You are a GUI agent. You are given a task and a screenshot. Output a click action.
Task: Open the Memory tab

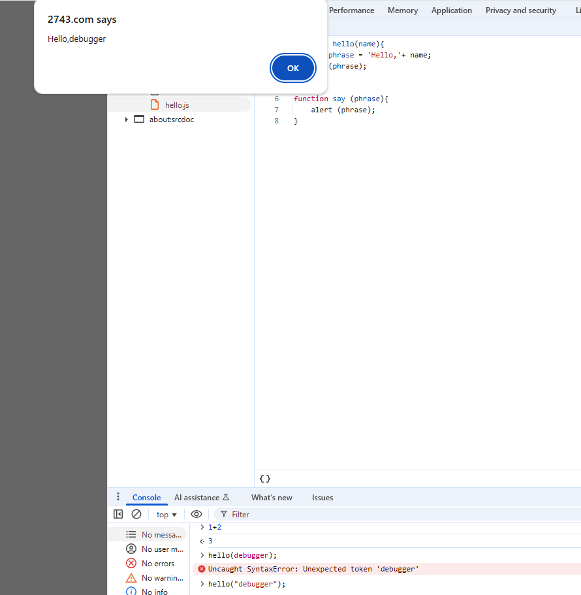403,10
